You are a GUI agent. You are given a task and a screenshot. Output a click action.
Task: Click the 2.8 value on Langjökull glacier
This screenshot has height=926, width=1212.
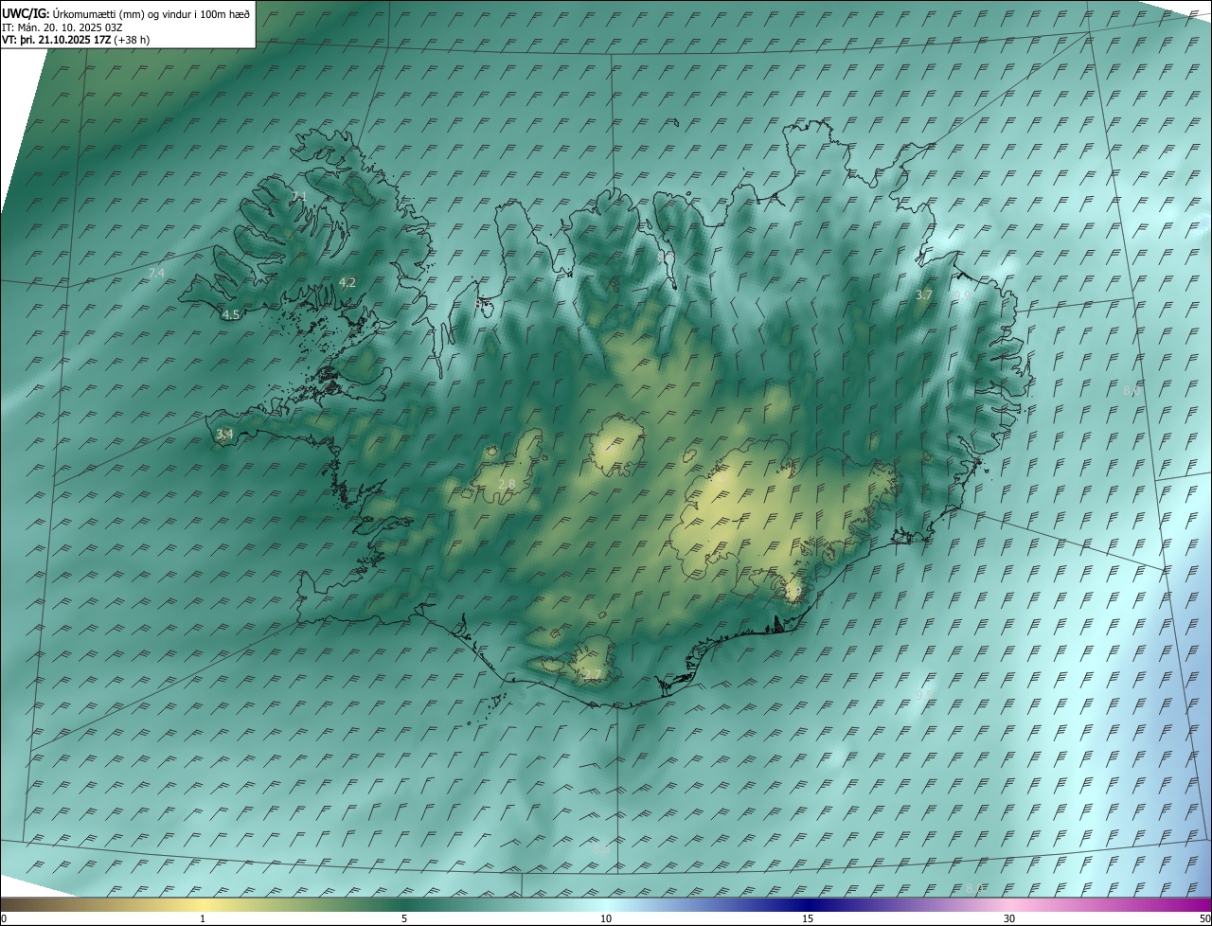coord(508,484)
